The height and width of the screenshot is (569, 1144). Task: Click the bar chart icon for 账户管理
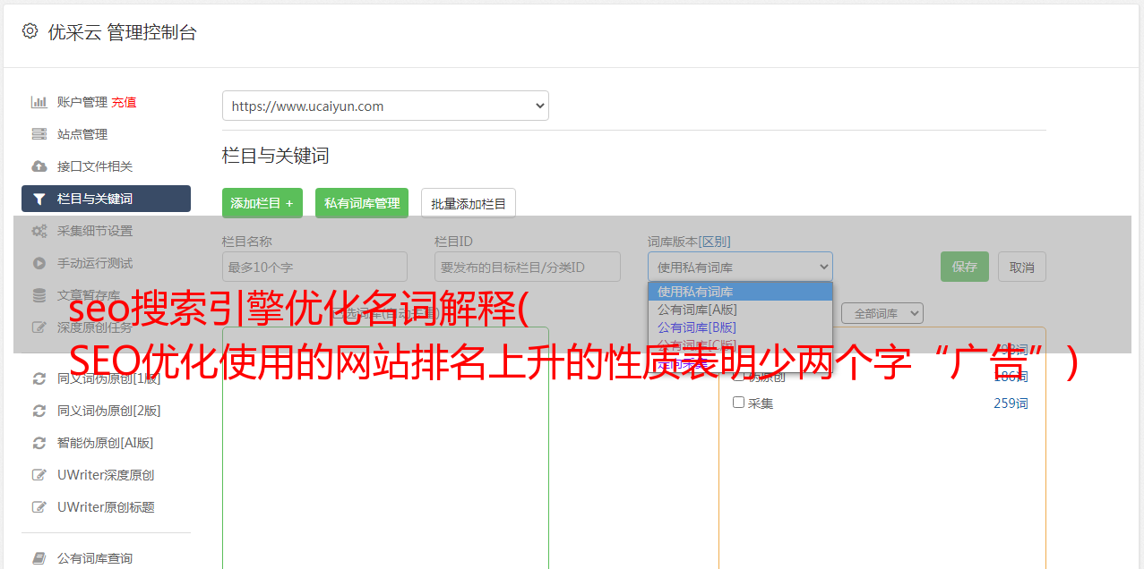(x=39, y=102)
